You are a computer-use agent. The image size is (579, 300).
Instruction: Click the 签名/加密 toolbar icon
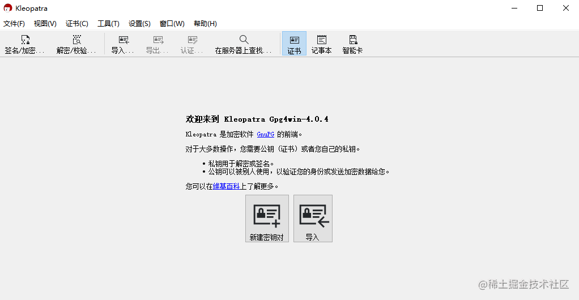24,44
